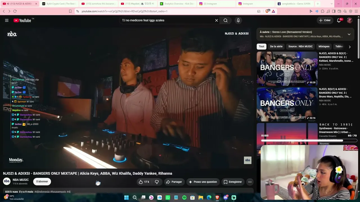Switch to the Bybit Crypto Card tab
This screenshot has height=202, width=360.
pyautogui.click(x=59, y=4)
